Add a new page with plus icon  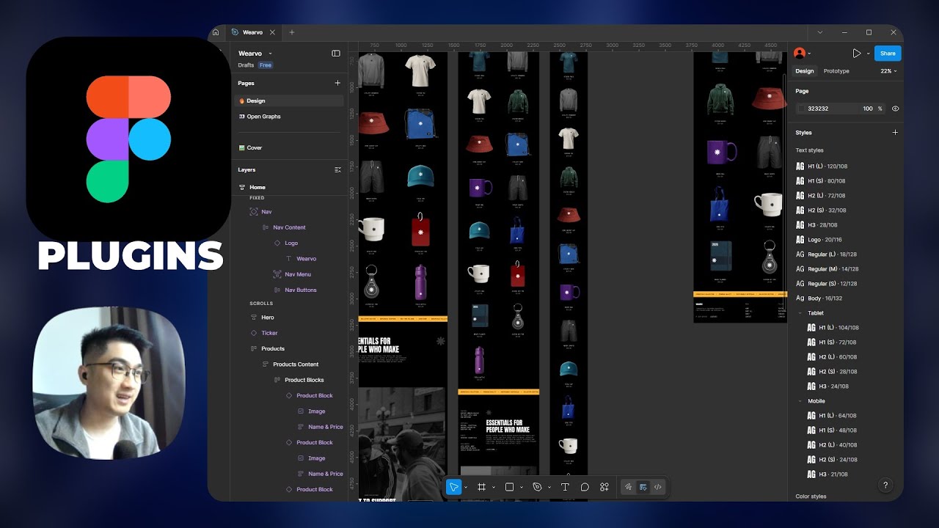coord(337,83)
